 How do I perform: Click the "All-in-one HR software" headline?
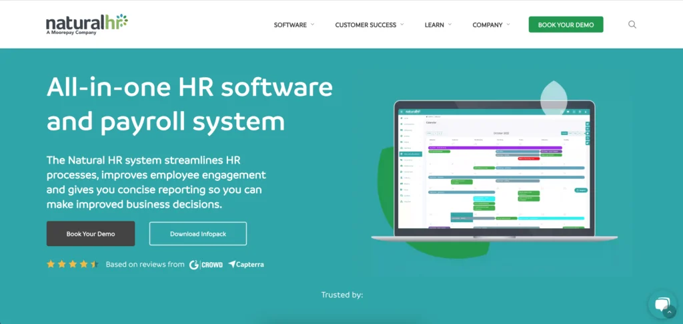tap(189, 87)
